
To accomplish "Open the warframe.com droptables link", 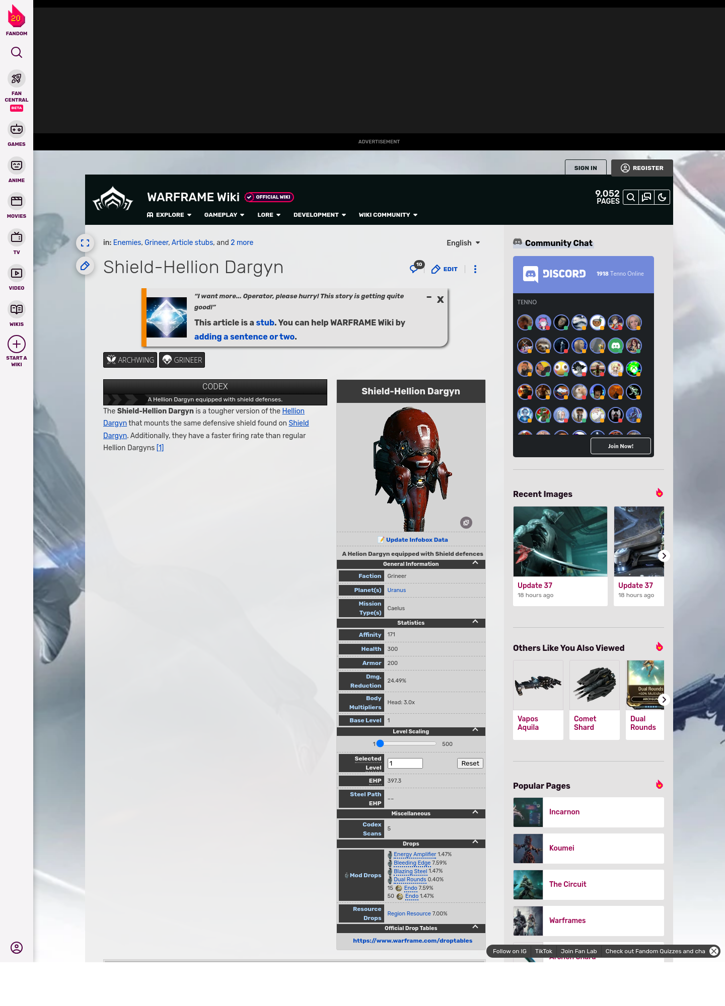I will [413, 941].
